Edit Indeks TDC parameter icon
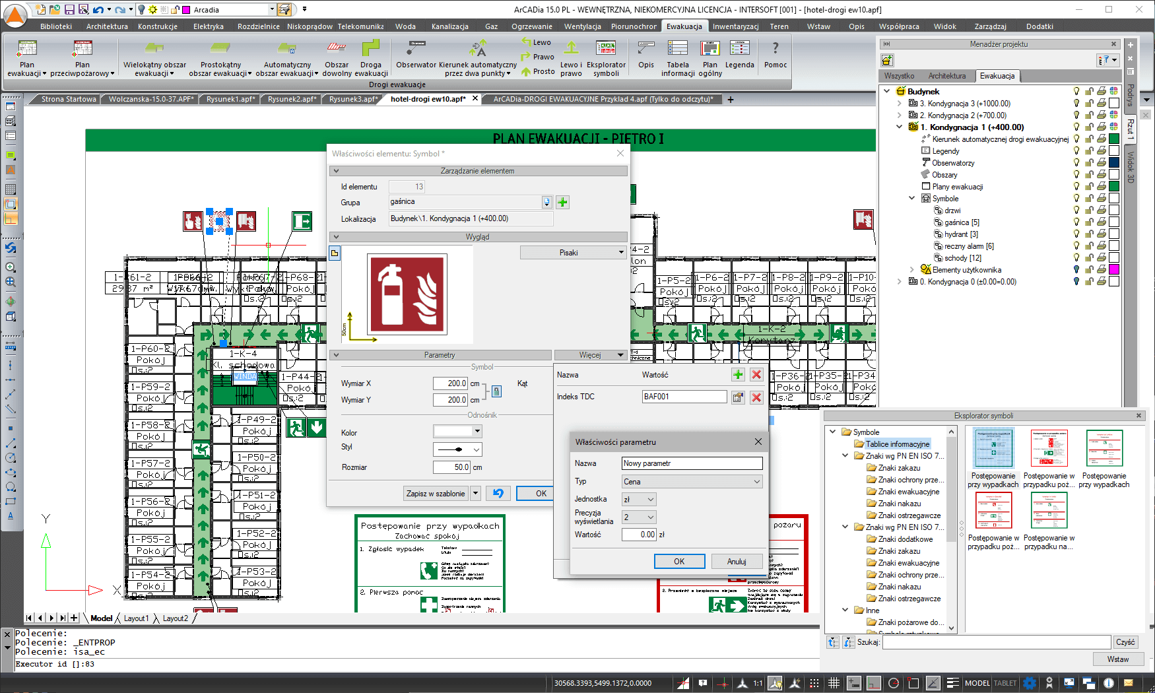The image size is (1155, 693). click(x=738, y=397)
